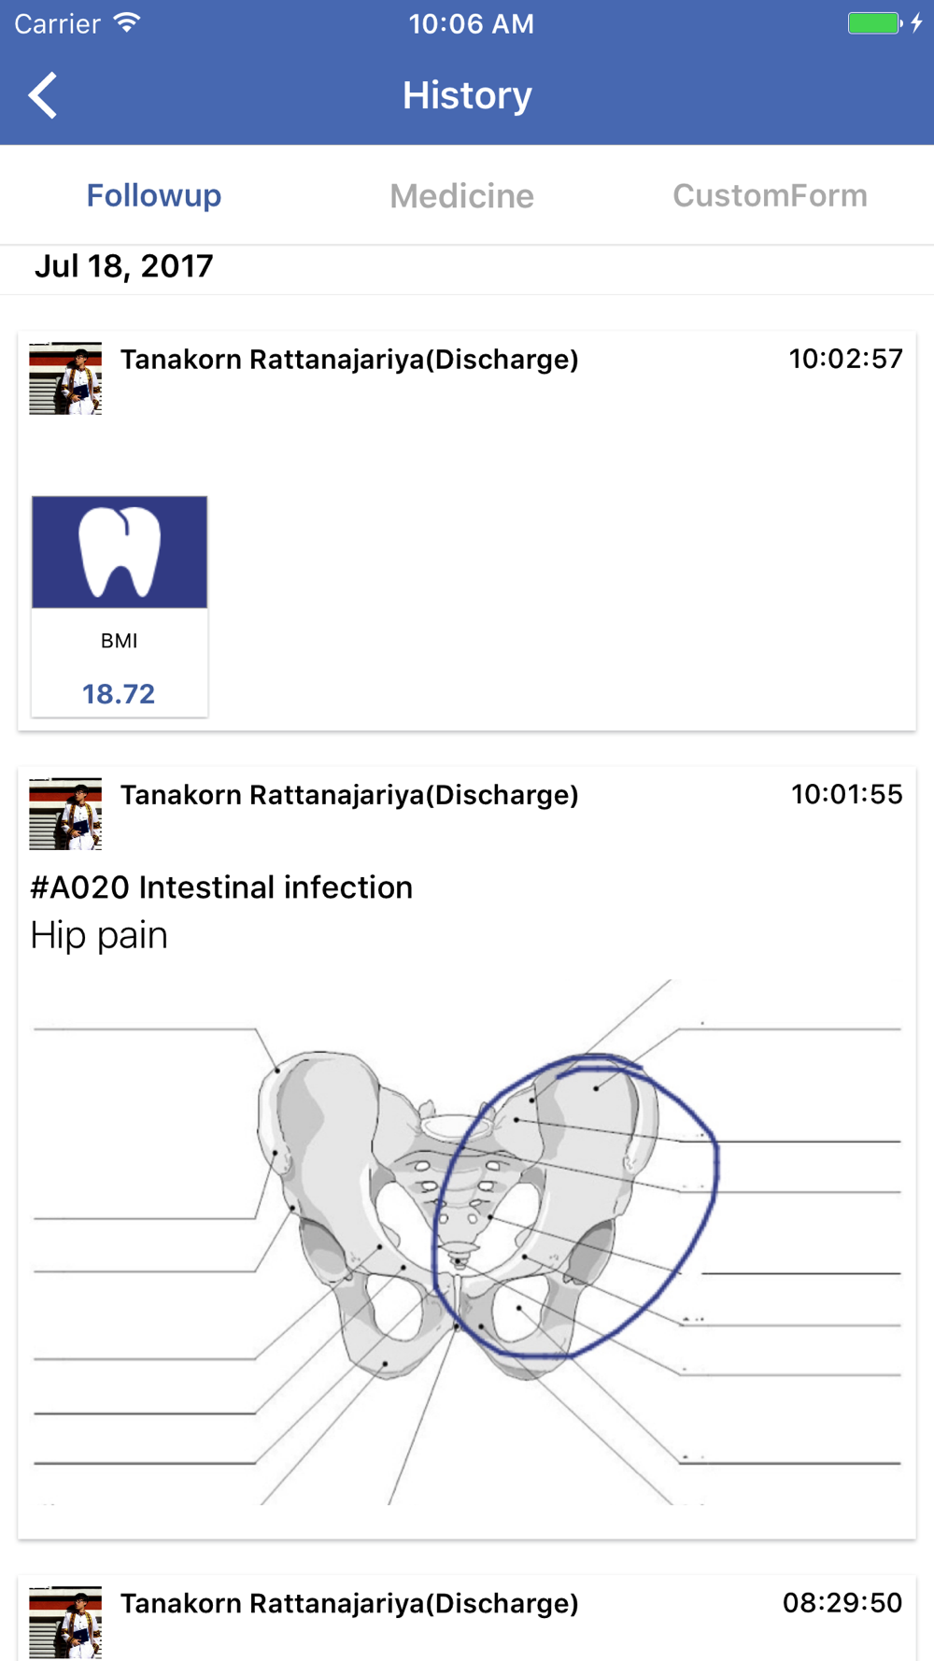This screenshot has height=1661, width=934.
Task: Tap the battery indicator icon
Action: click(874, 23)
